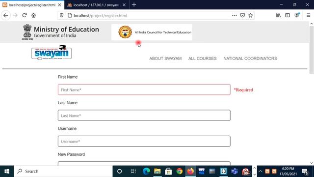Screen dimensions: 314x177
Task: Focus the Username input field
Action: point(144,141)
